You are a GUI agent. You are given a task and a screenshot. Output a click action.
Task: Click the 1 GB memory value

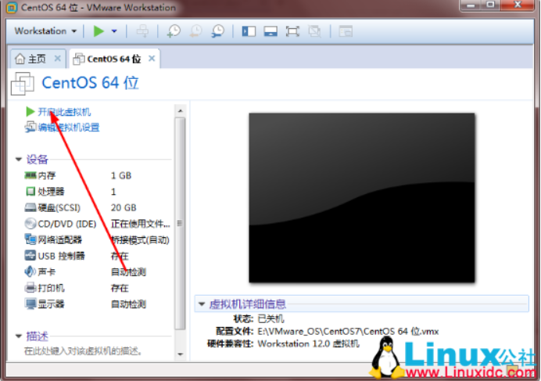point(121,175)
